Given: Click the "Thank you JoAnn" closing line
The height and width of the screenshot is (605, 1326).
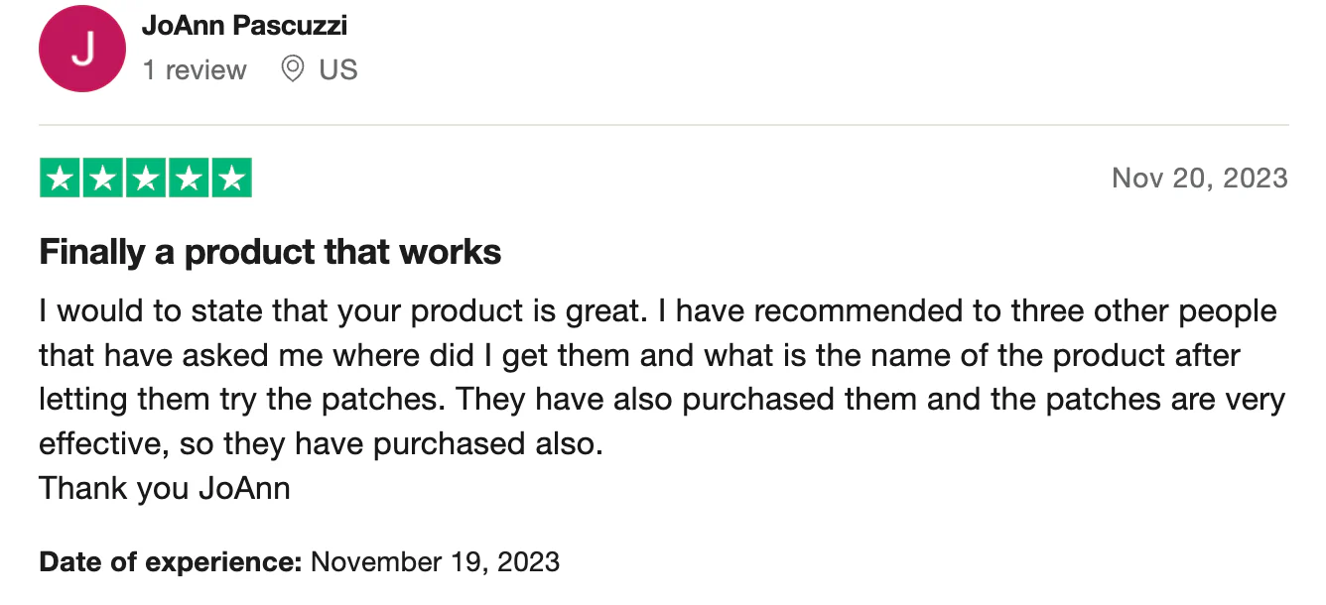Looking at the screenshot, I should (165, 489).
